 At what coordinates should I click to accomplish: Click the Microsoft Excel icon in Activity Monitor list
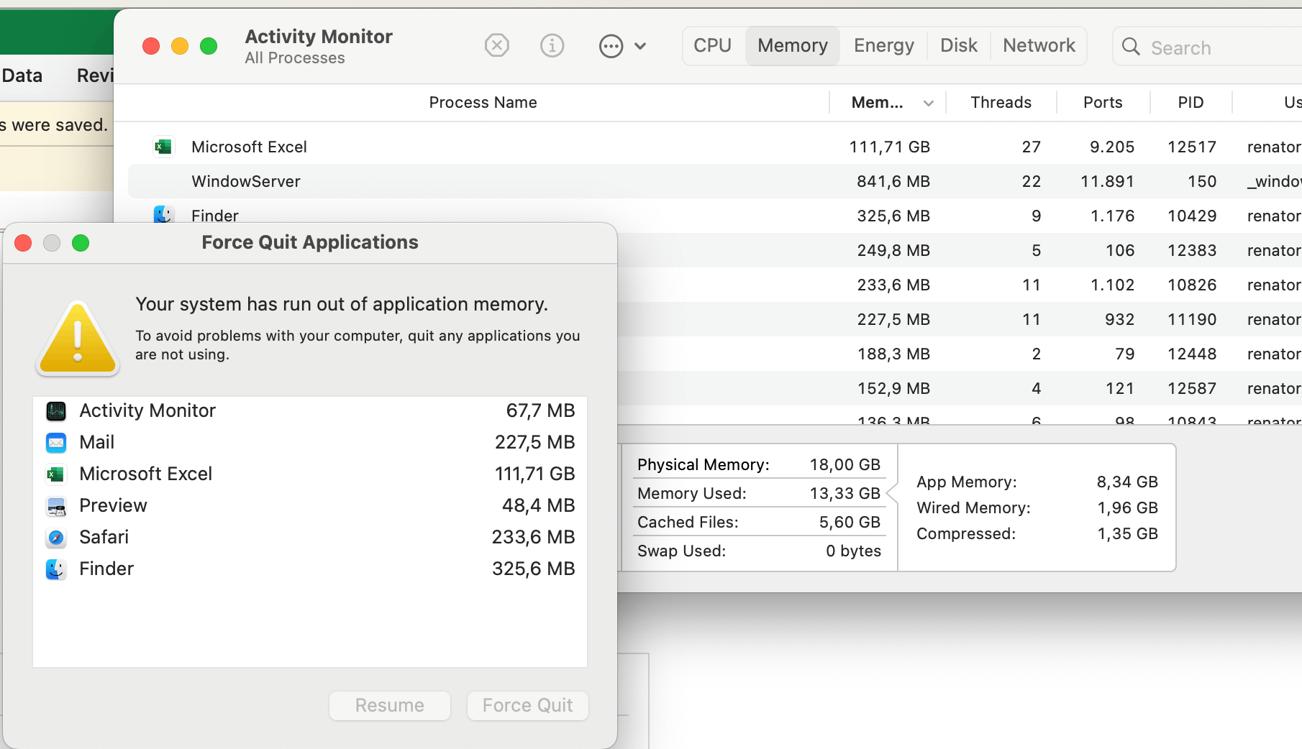[x=163, y=147]
